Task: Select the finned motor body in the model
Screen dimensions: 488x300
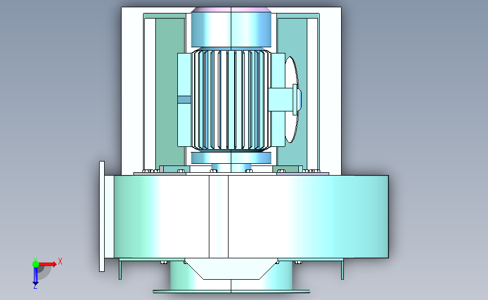Action: pos(231,100)
